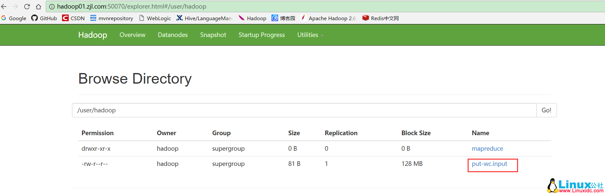Screen dimensions: 605x194
Task: Click the browser home icon
Action: 38,6
